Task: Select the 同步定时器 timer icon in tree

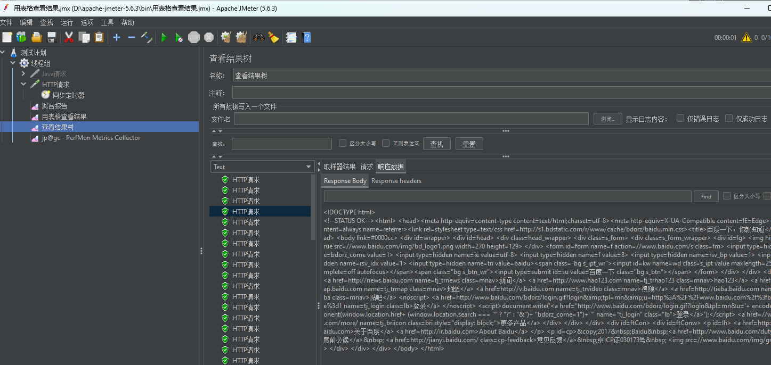Action: [46, 95]
